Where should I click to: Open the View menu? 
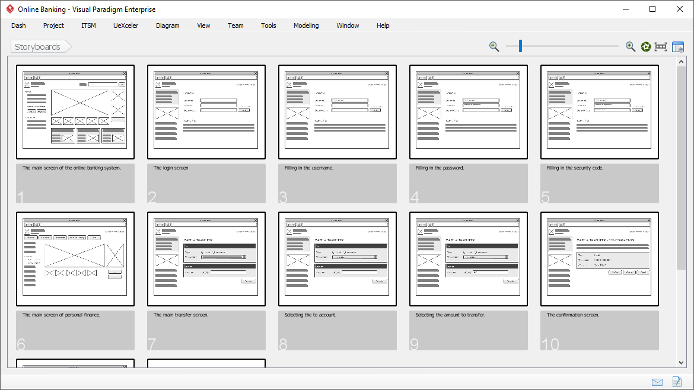pos(203,25)
